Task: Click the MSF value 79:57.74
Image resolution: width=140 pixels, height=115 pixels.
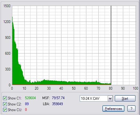Action: tap(58, 98)
